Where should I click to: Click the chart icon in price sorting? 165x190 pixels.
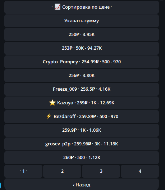57,7
